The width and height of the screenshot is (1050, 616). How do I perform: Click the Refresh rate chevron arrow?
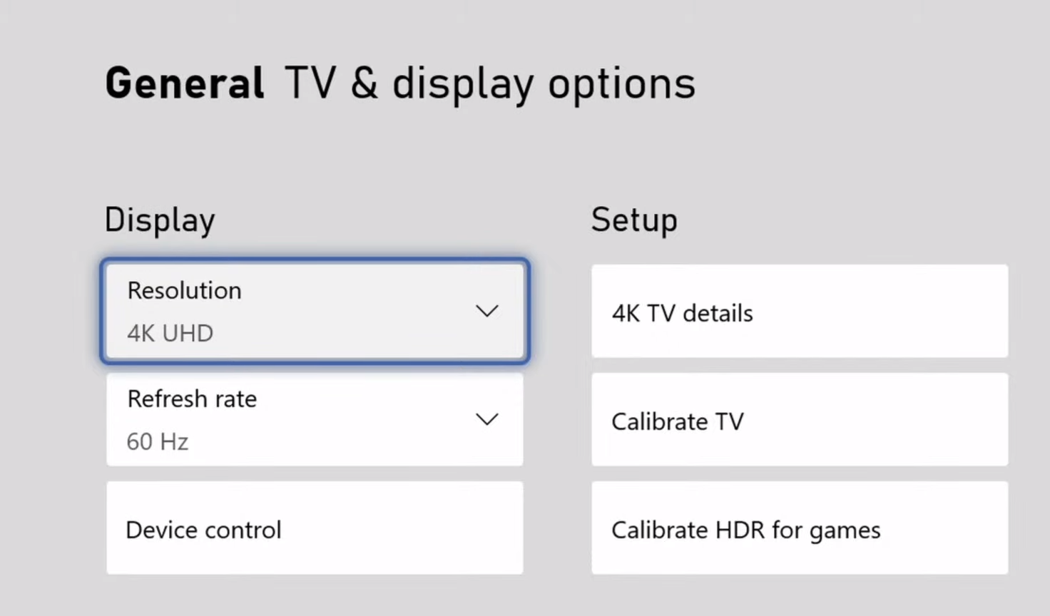[487, 419]
